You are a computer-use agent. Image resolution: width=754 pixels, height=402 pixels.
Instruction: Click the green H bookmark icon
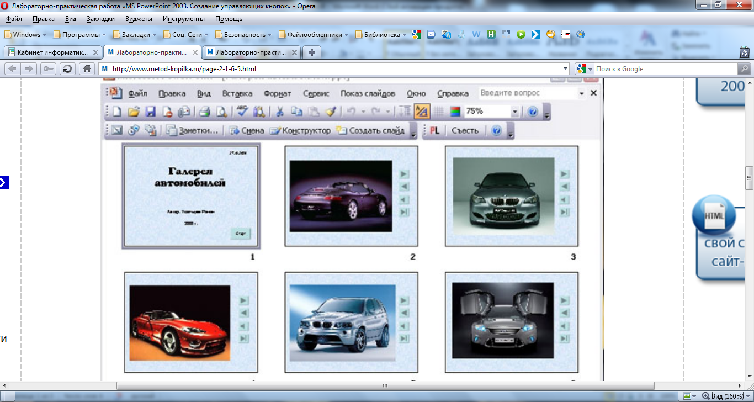point(491,34)
